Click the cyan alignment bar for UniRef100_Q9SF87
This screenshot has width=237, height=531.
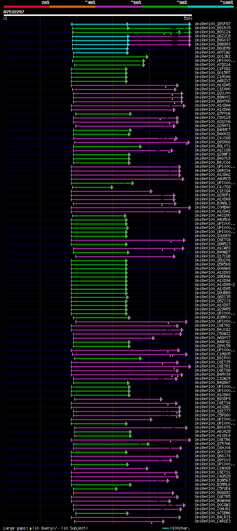(x=131, y=24)
